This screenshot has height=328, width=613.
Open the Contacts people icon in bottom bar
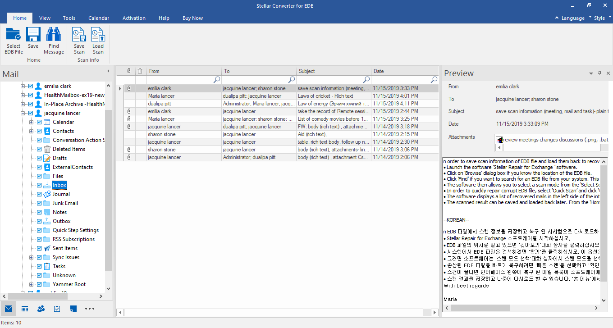pyautogui.click(x=41, y=309)
